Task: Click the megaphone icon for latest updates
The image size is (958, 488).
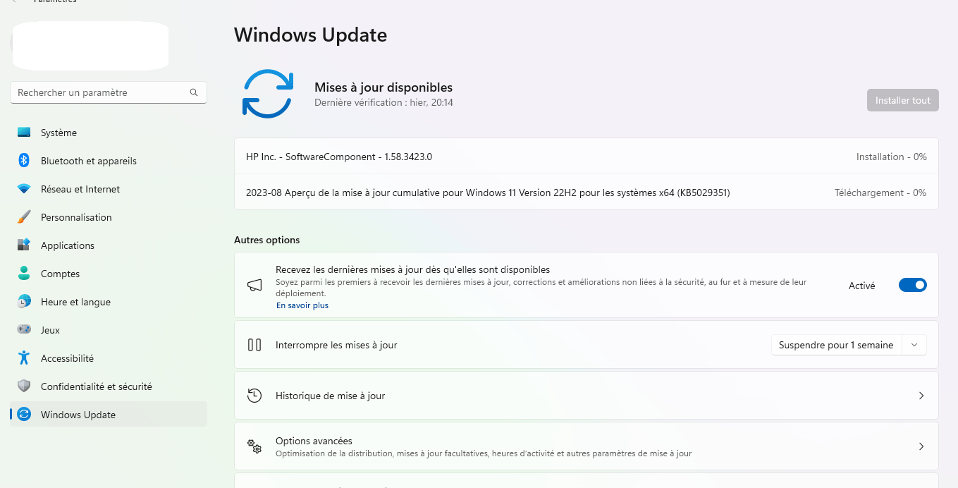Action: tap(254, 286)
